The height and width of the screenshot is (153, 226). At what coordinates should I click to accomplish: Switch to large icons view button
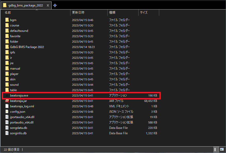(x=222, y=149)
